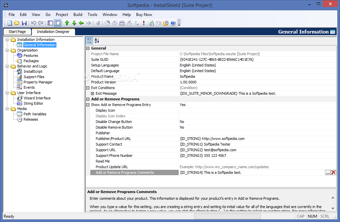Click the folder with arrow toolbar icon

pyautogui.click(x=166, y=23)
